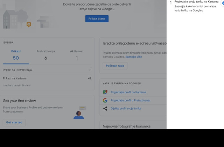This screenshot has height=147, width=224.
Task: Click the Get started button
Action: point(14,122)
